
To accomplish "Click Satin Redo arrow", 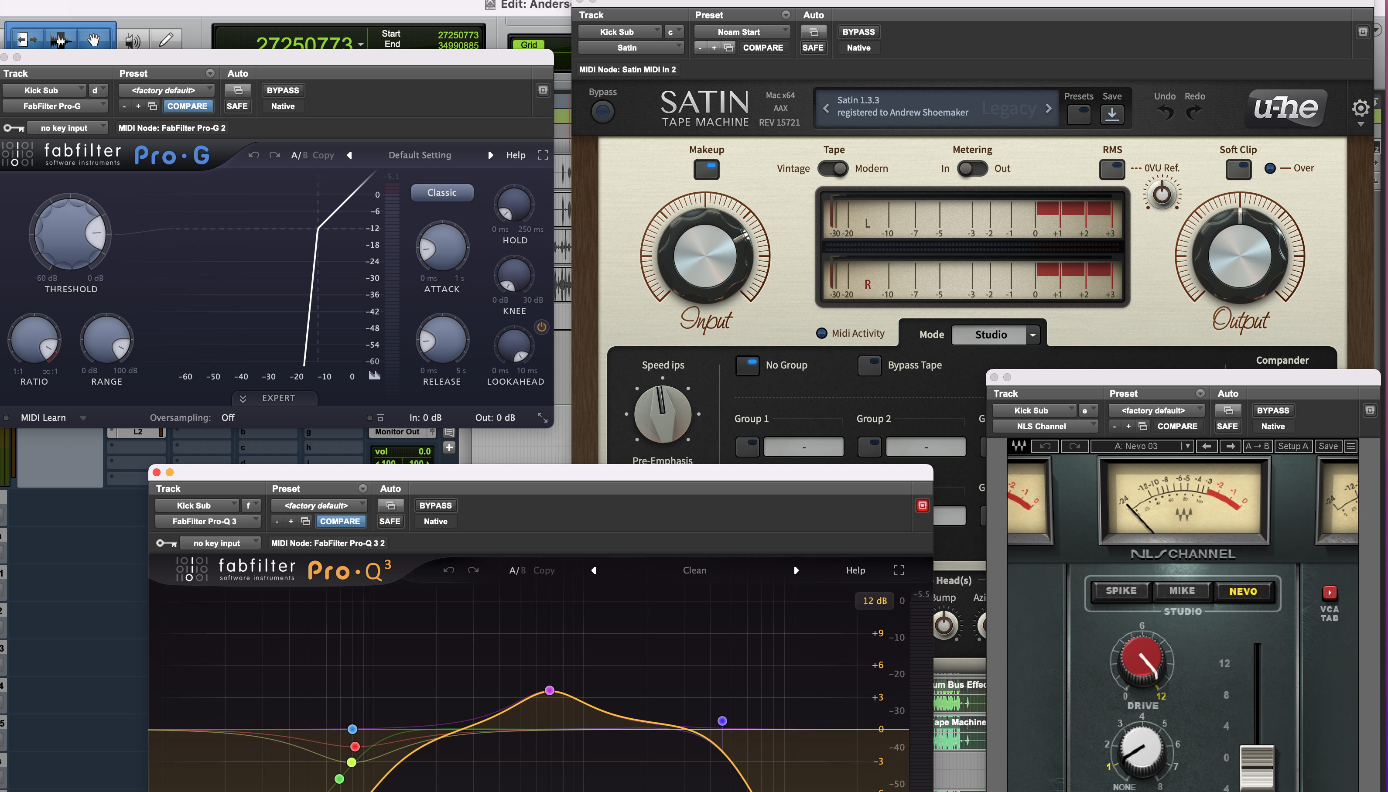I will click(1194, 113).
